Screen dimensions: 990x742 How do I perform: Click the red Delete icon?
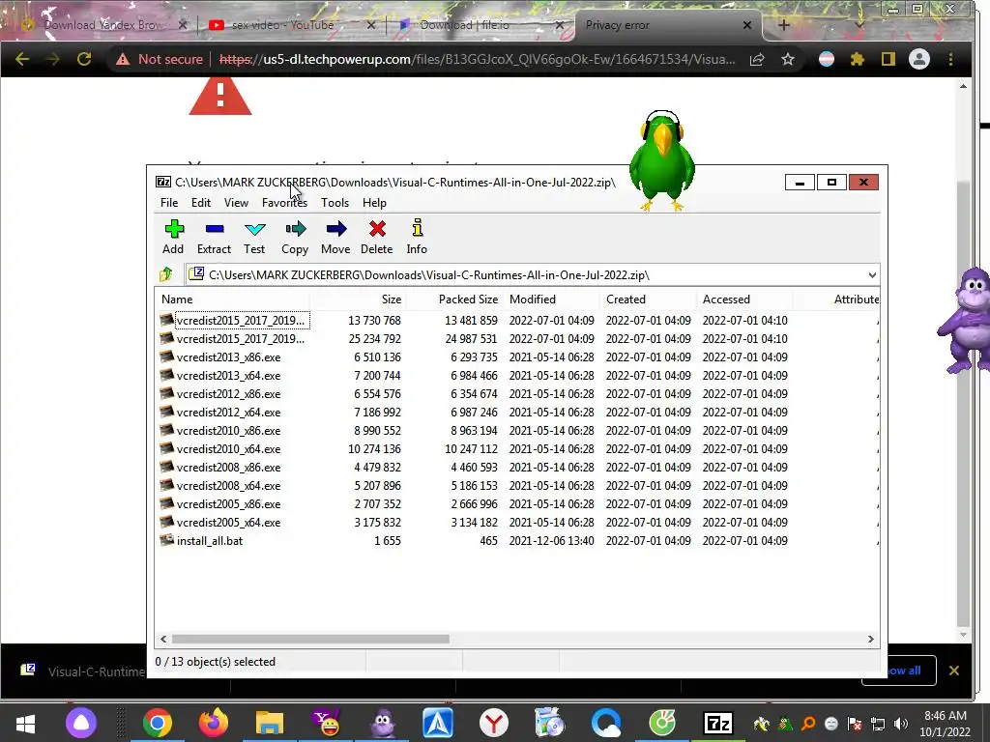(x=377, y=228)
